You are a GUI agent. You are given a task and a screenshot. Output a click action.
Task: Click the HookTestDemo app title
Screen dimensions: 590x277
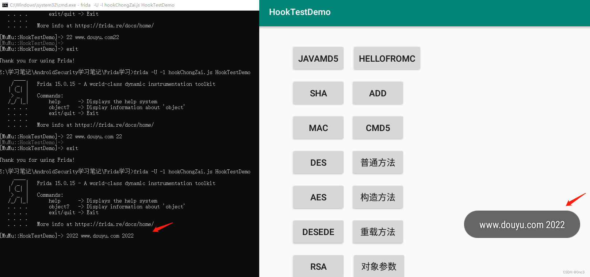[300, 12]
